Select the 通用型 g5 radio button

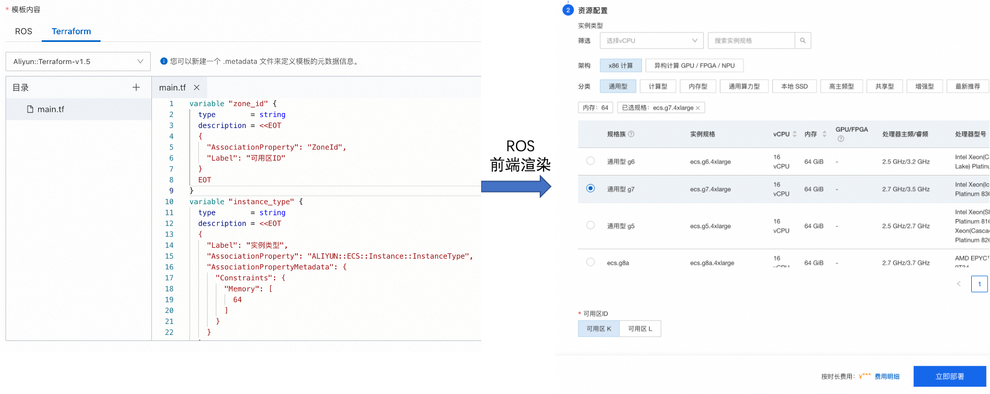click(591, 226)
